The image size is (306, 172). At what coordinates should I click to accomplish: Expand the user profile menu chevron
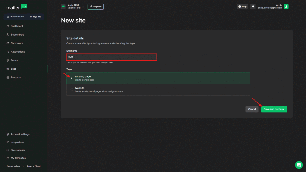pyautogui.click(x=292, y=7)
